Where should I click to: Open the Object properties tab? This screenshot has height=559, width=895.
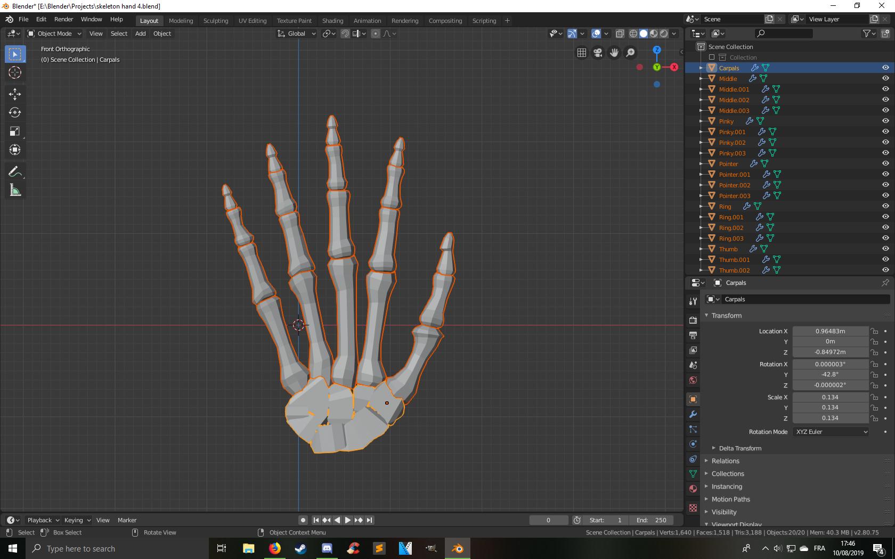(x=693, y=399)
